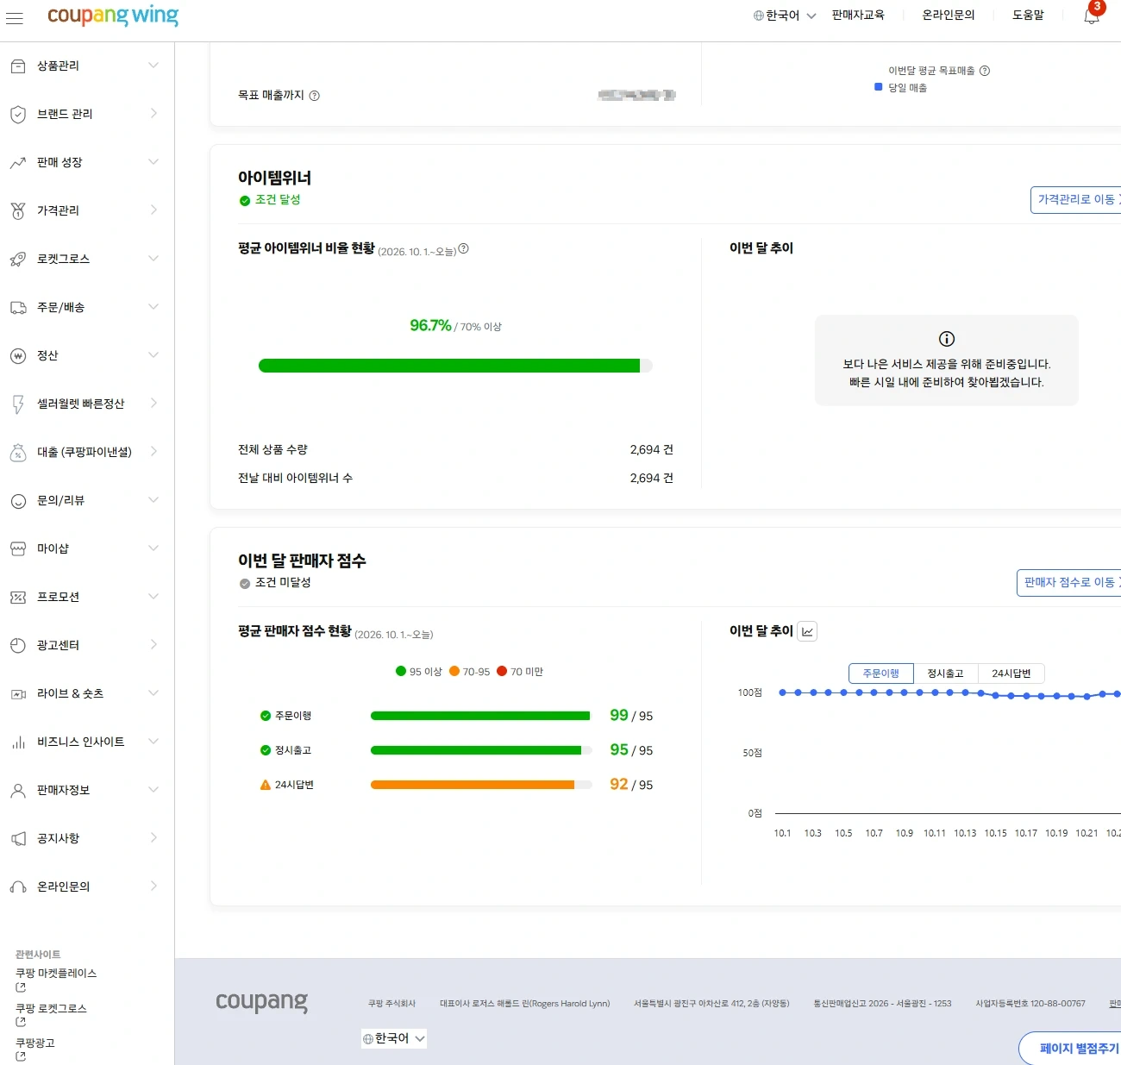Click help icon next to 평균 아이템위너 비율 현황
This screenshot has height=1065, width=1121.
(463, 248)
